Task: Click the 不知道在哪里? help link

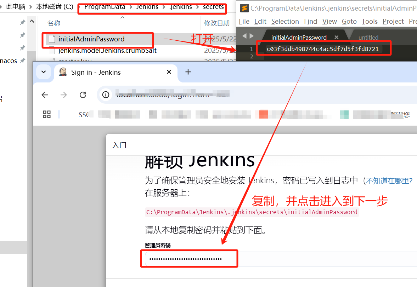Action: (x=389, y=181)
